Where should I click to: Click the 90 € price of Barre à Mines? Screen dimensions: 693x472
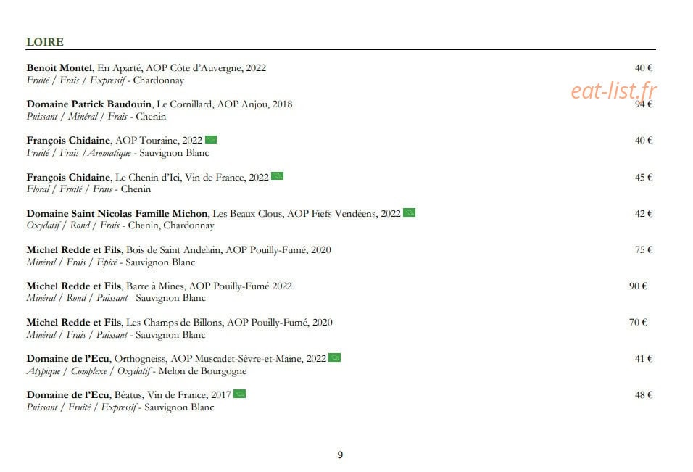[638, 286]
